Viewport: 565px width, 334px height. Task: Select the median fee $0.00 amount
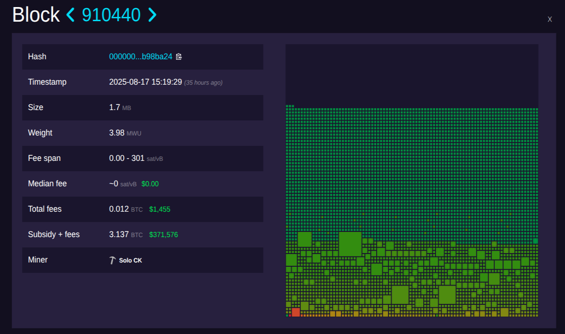click(x=150, y=184)
